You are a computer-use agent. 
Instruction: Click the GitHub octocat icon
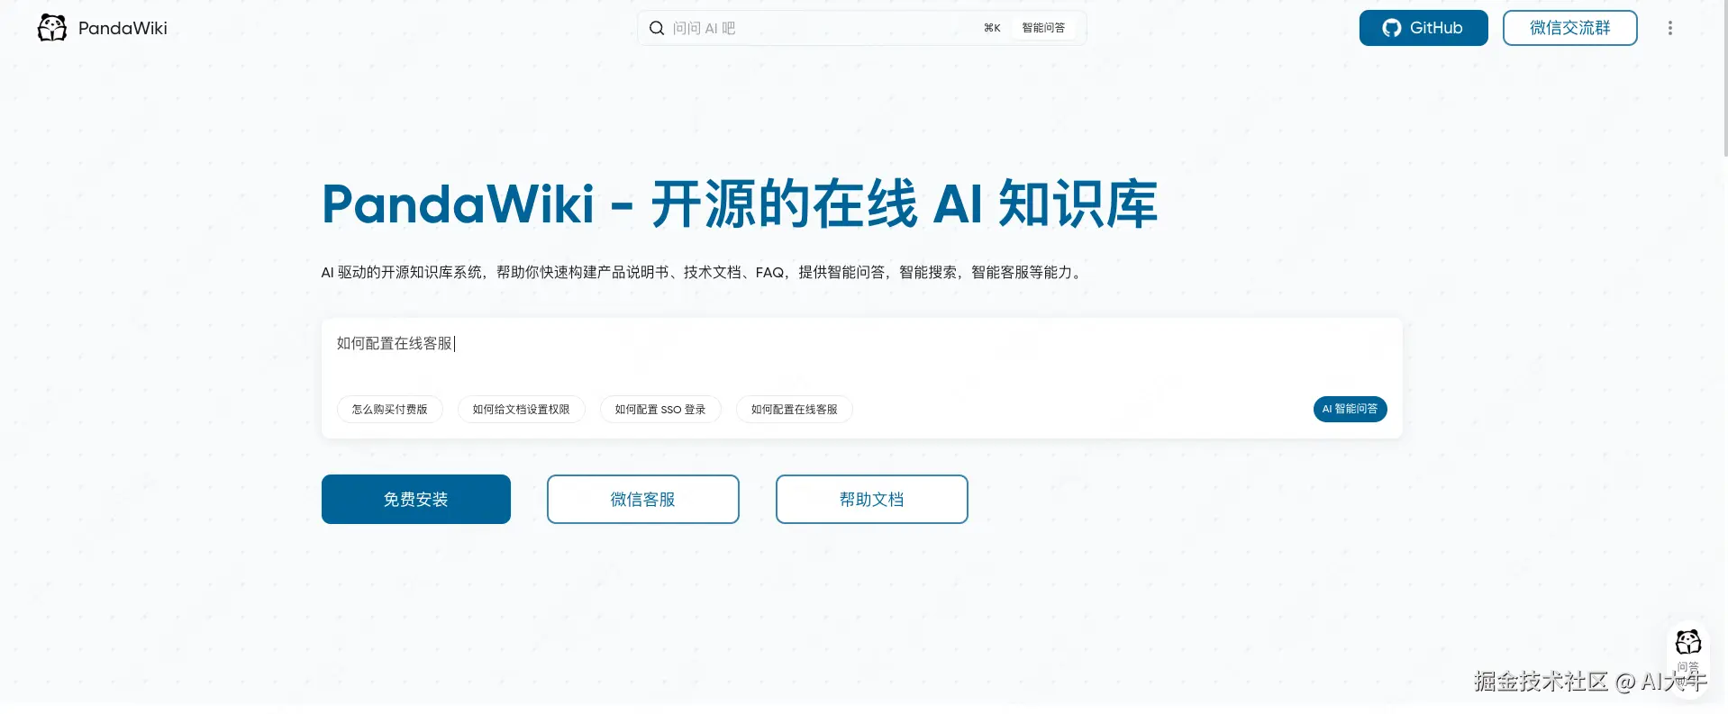(x=1392, y=28)
